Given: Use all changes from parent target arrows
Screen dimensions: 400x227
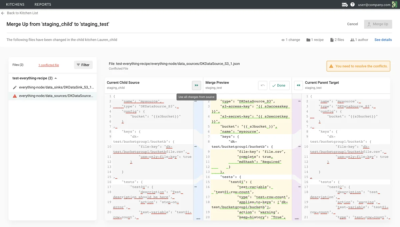Looking at the screenshot, I should (299, 85).
